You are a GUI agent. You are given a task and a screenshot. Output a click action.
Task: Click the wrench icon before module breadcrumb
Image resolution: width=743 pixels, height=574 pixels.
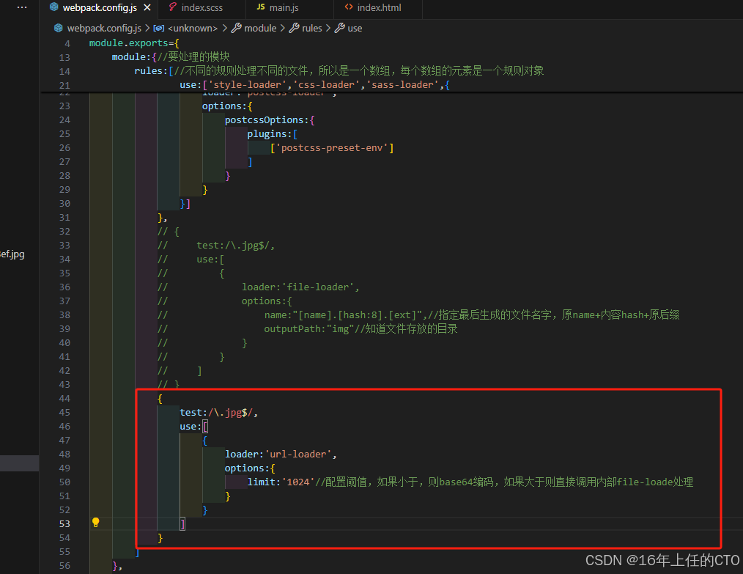point(237,28)
